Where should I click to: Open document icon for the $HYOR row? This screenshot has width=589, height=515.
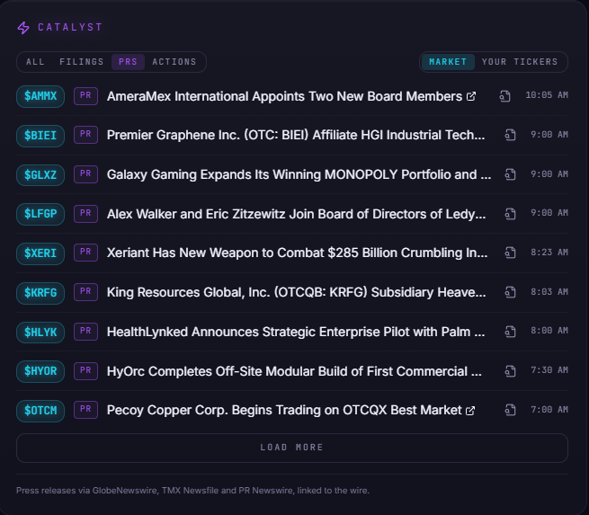click(x=510, y=371)
